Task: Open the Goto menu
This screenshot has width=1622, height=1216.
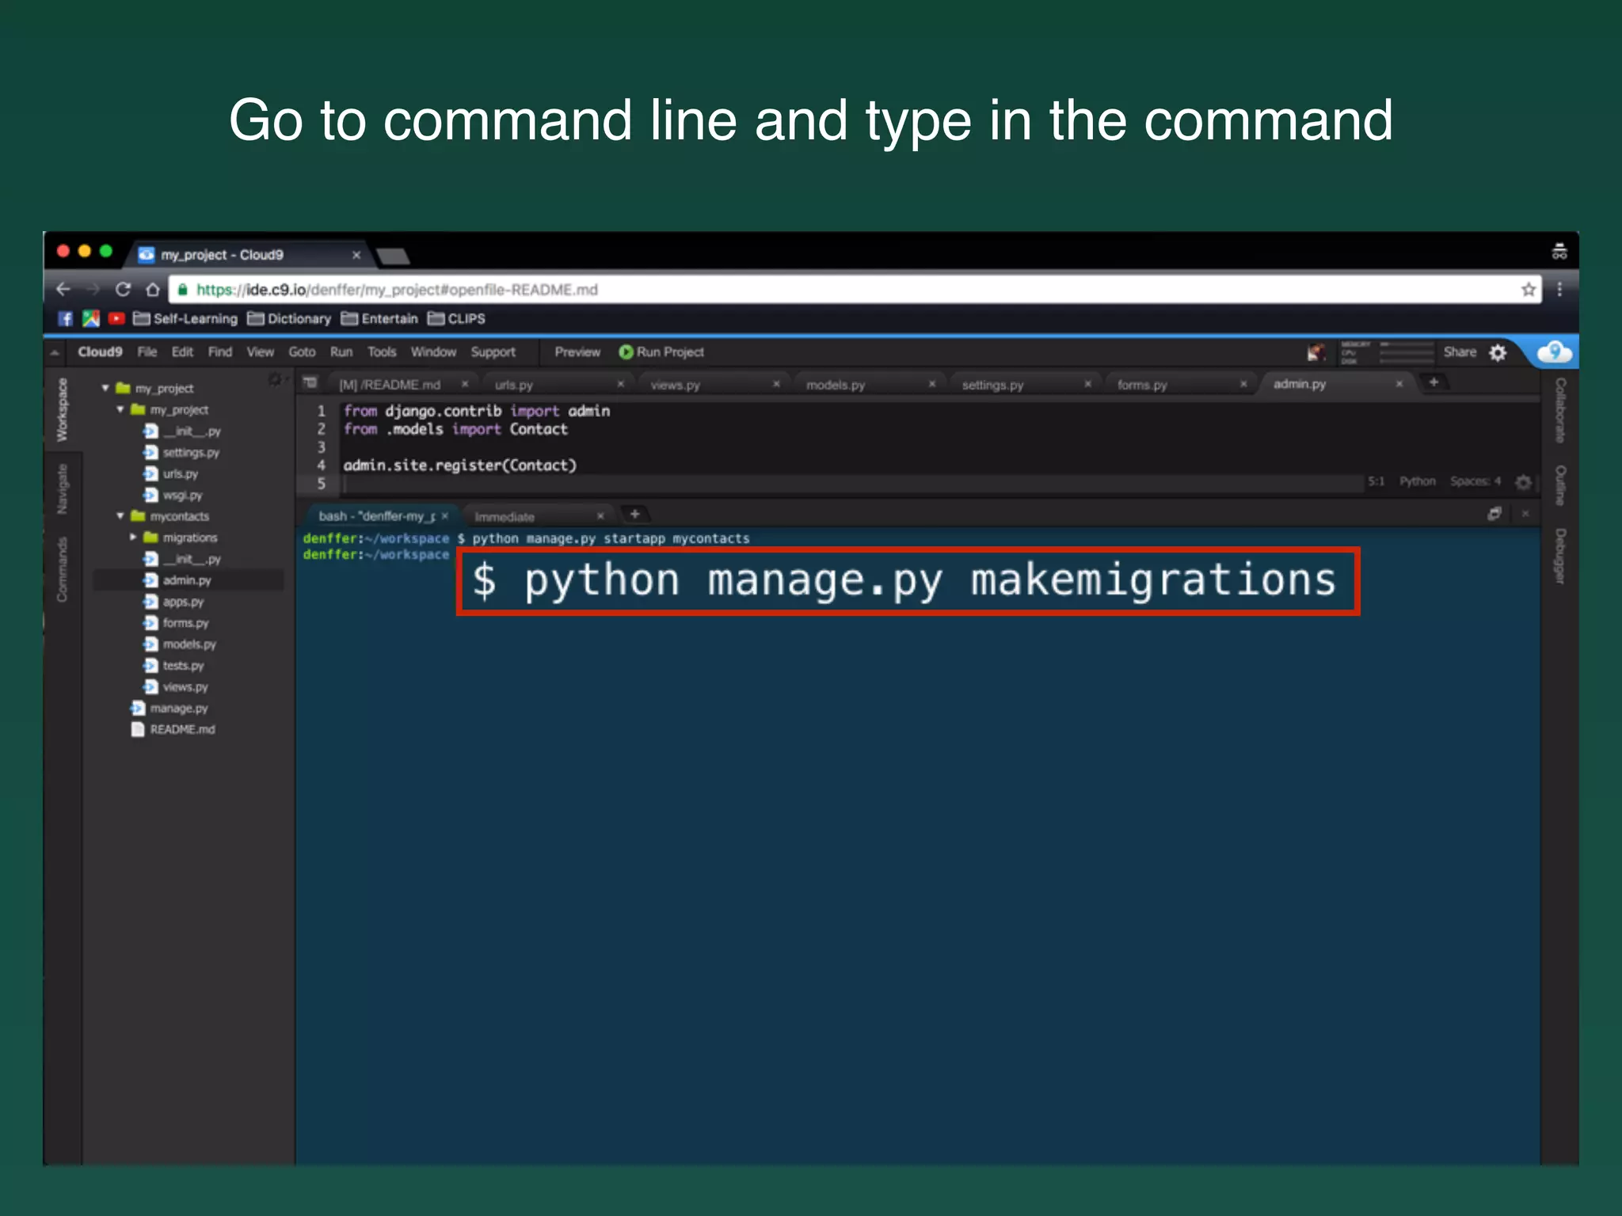Action: (302, 352)
